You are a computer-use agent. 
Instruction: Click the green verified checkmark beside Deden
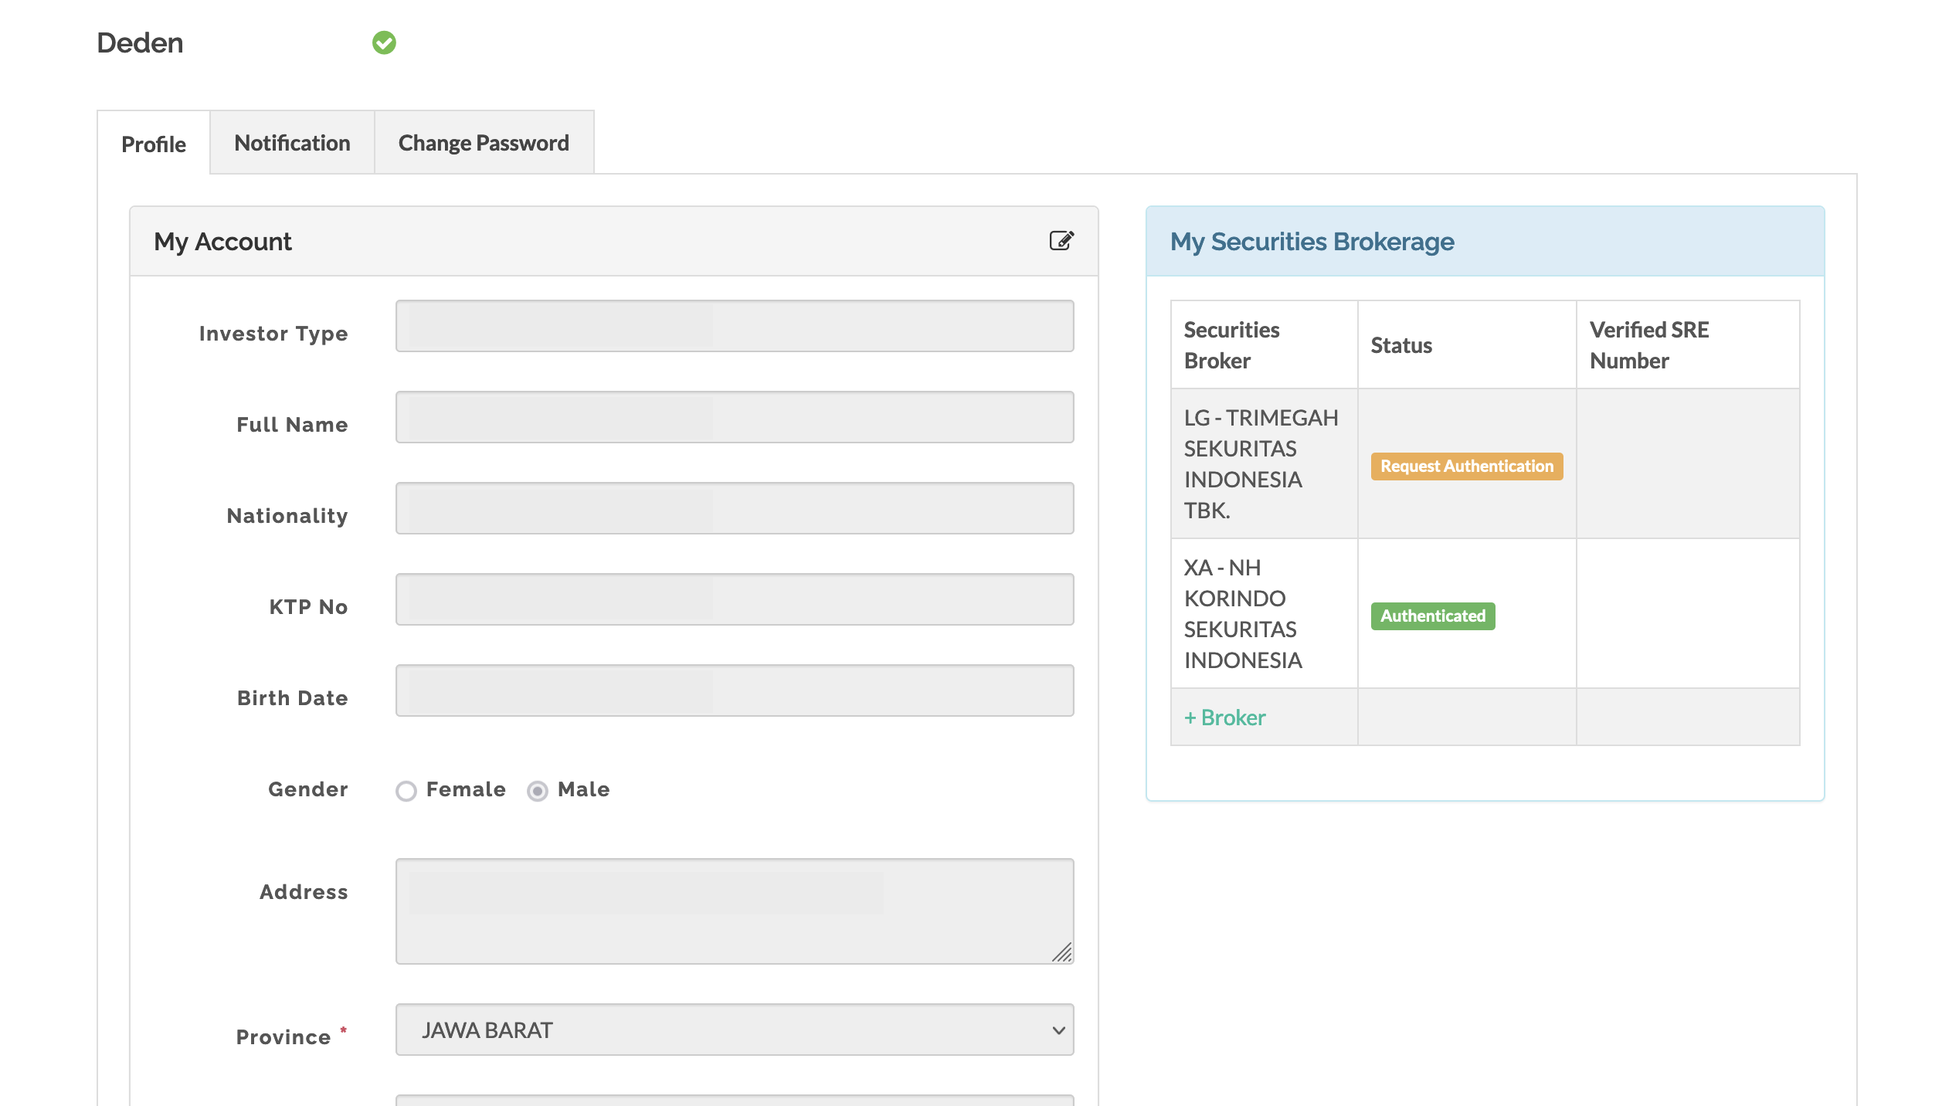tap(384, 43)
